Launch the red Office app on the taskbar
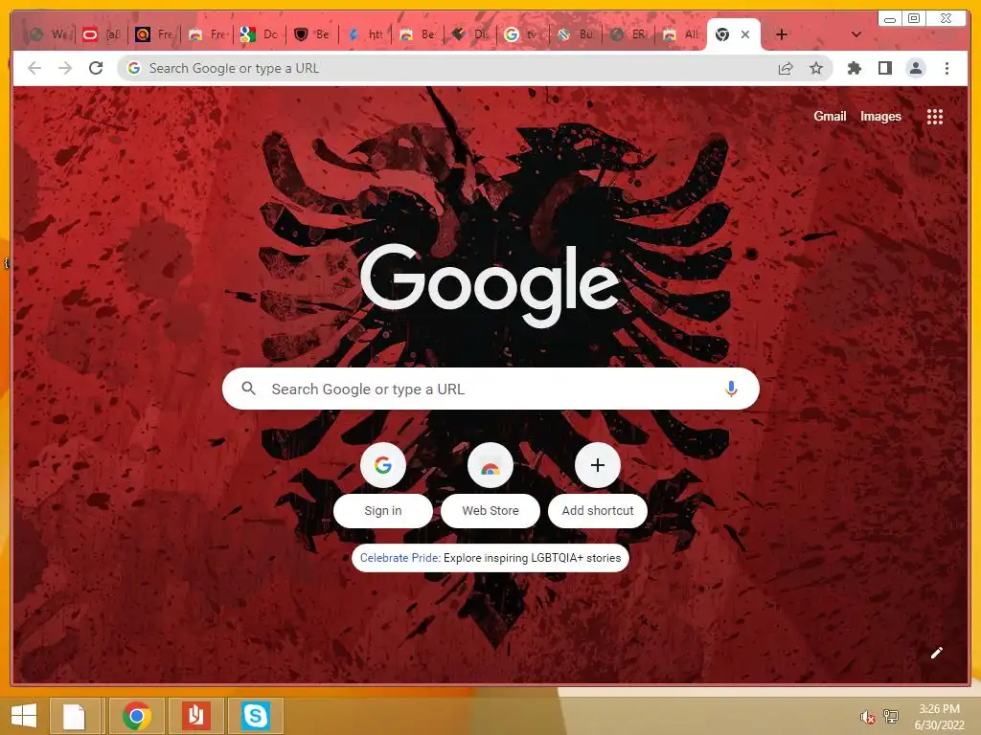This screenshot has width=981, height=735. point(195,716)
